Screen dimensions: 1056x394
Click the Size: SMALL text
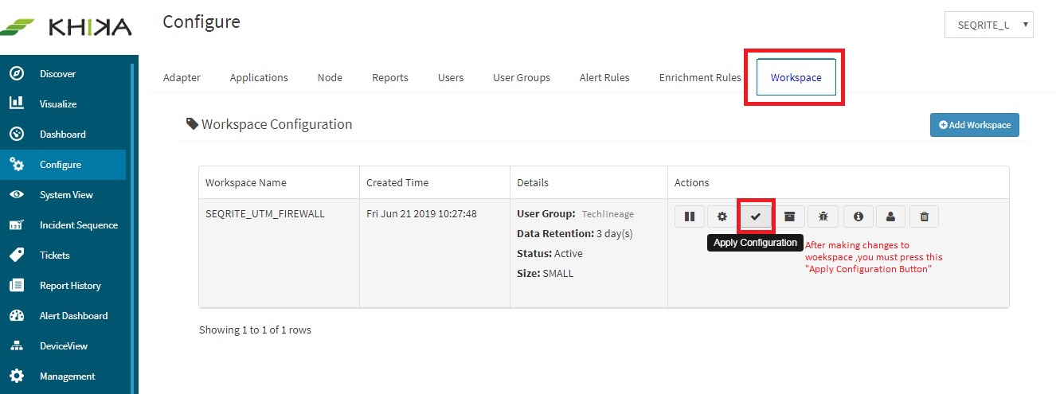tap(546, 274)
